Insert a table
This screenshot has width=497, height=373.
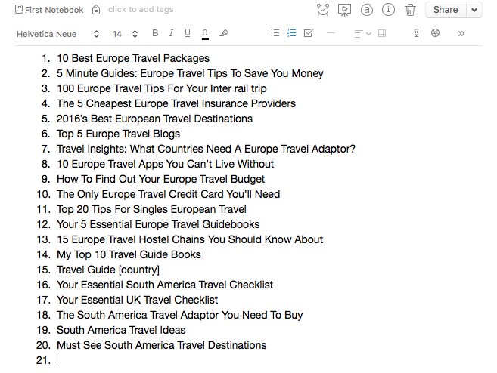[382, 33]
